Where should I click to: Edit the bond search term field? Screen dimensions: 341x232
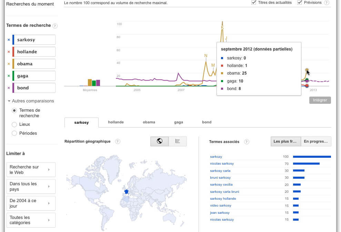click(34, 88)
